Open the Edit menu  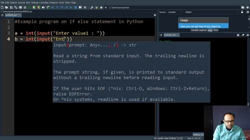point(7,3)
